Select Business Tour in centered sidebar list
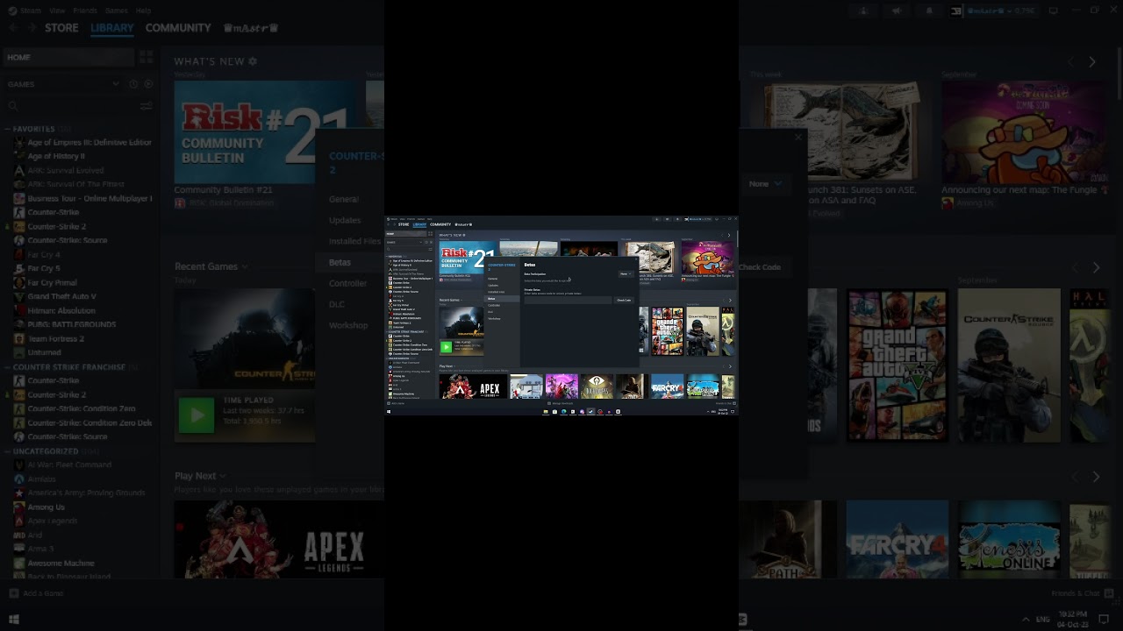Screen dimensions: 1123x631 coord(411,279)
